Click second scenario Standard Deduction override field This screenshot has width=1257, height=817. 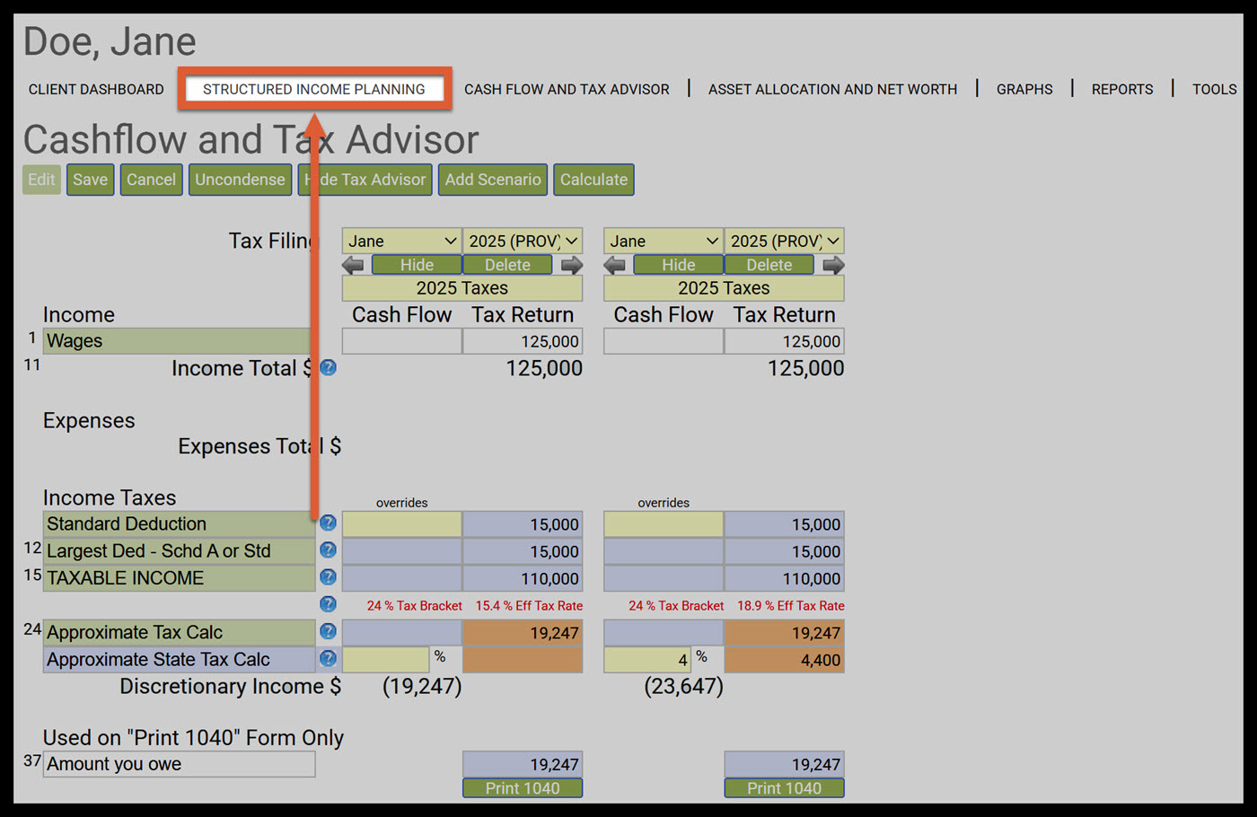click(x=664, y=524)
